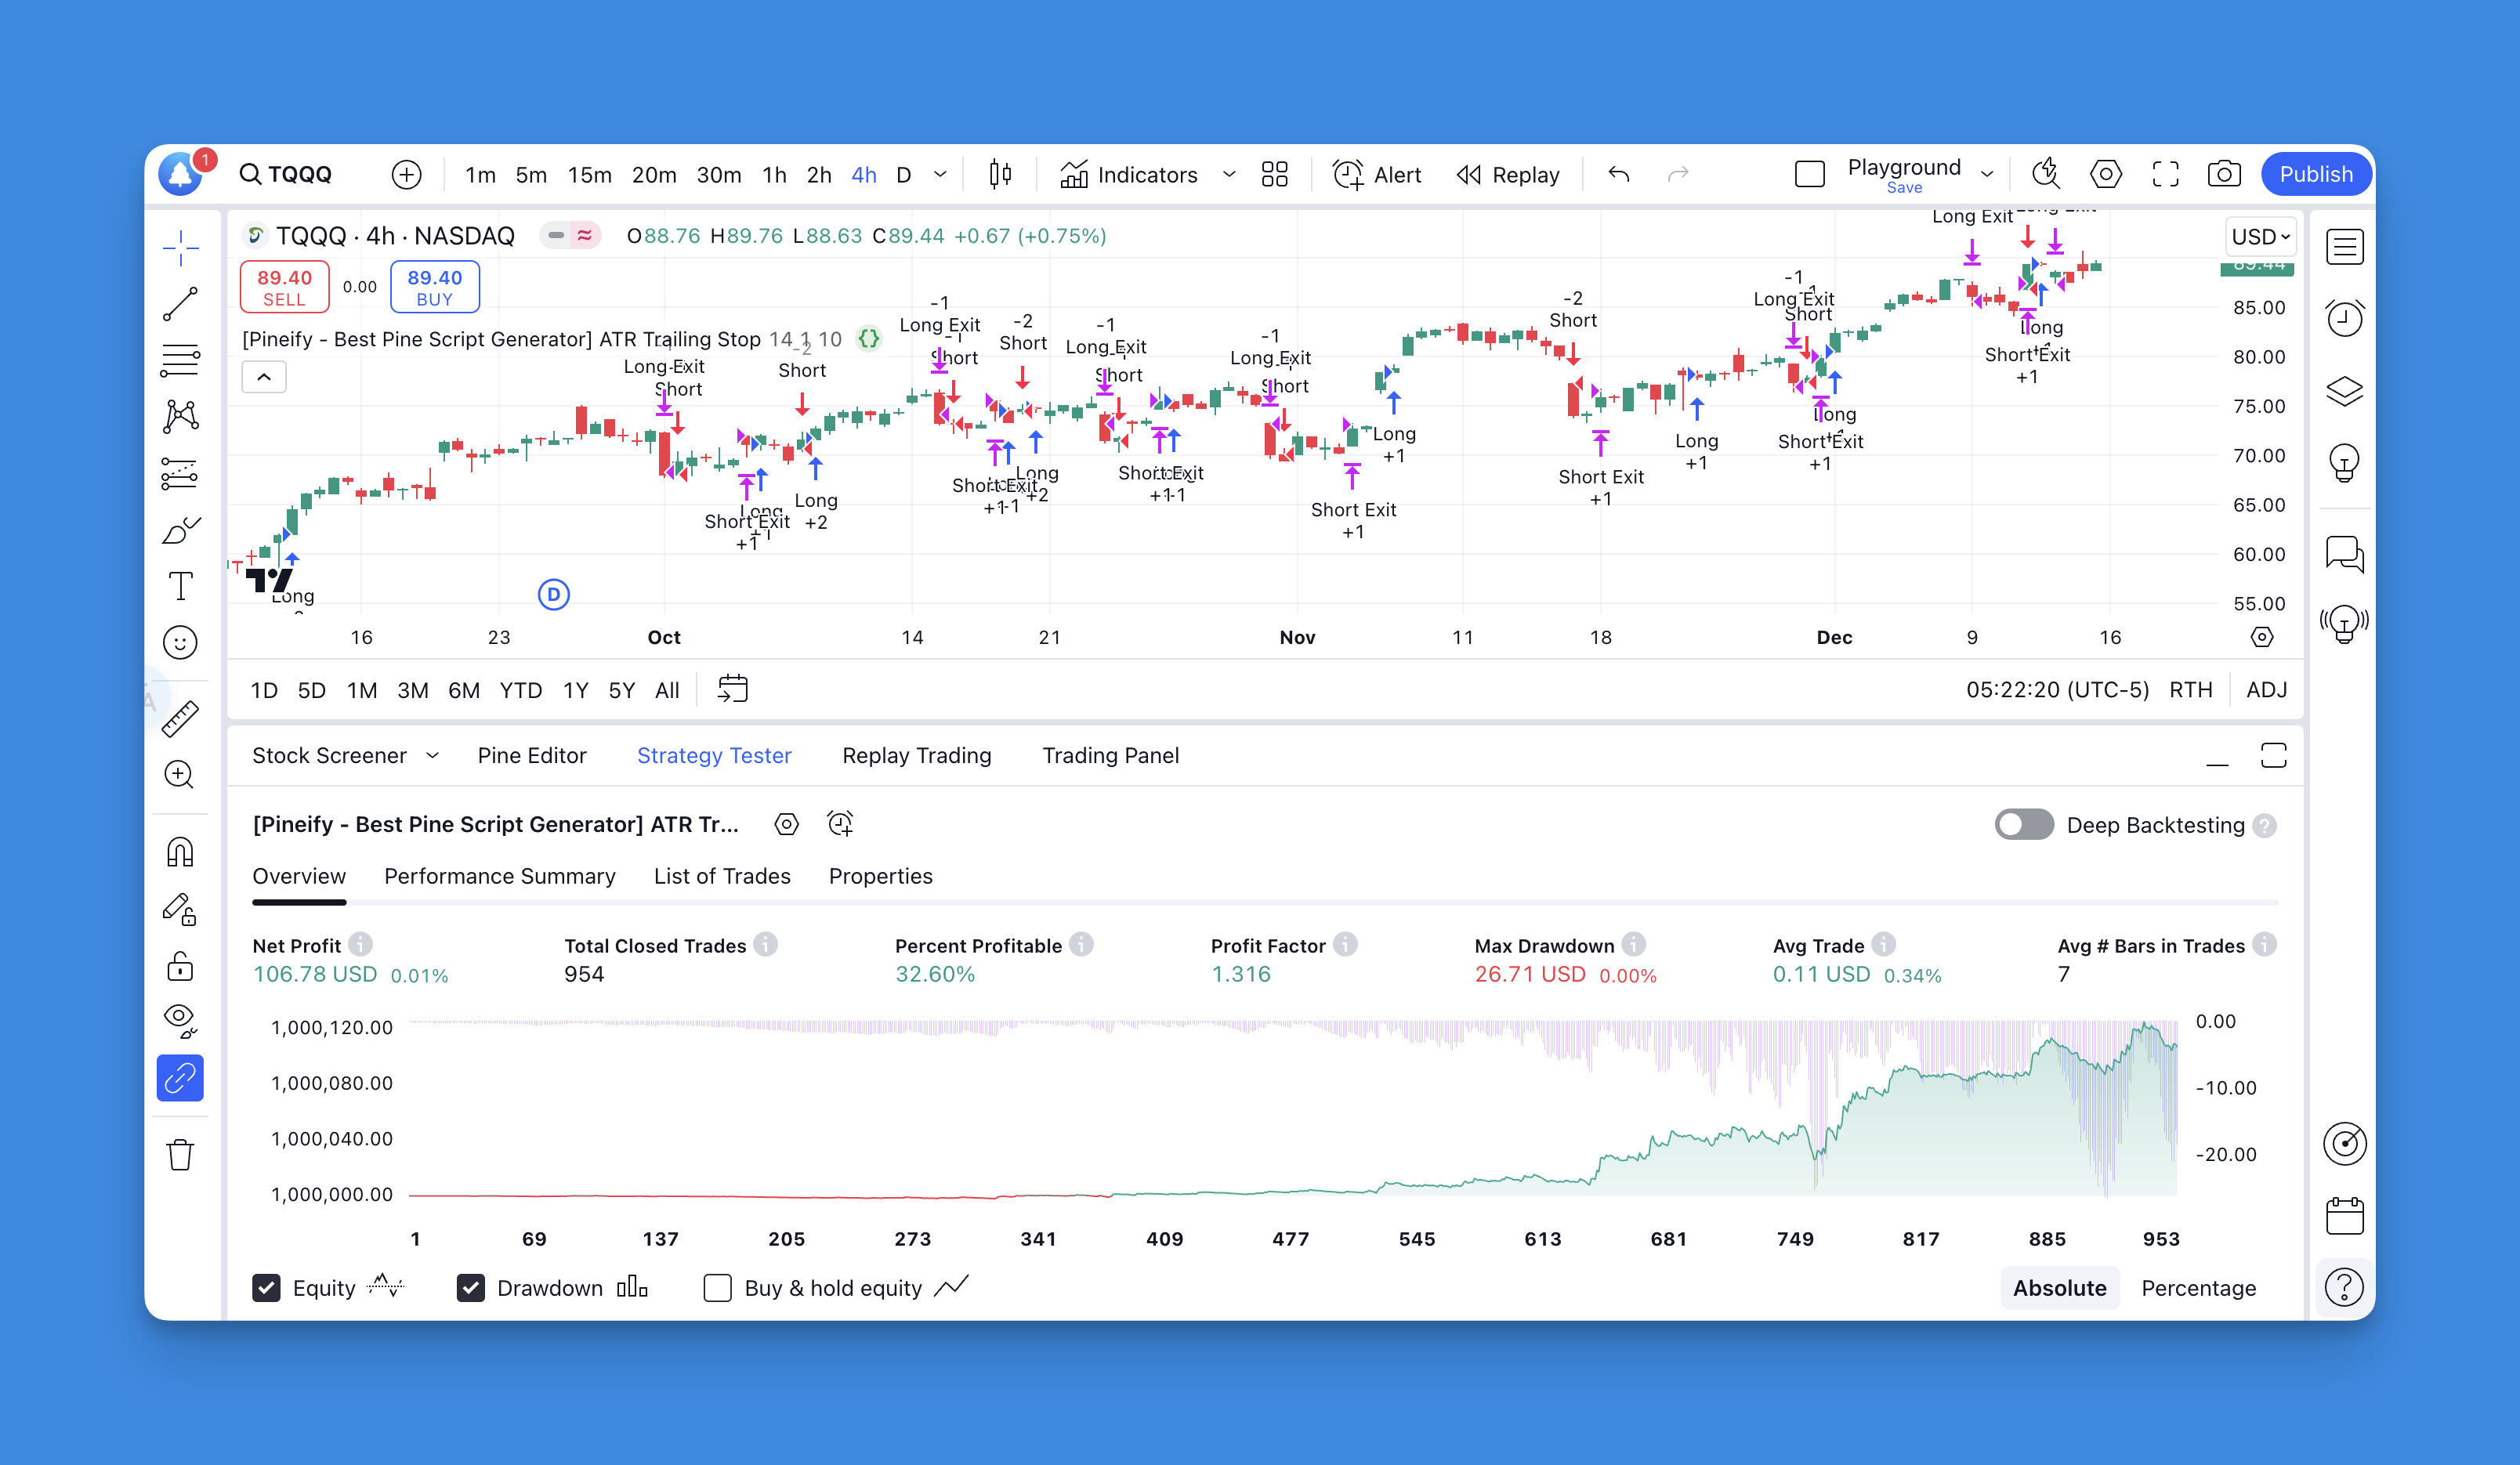The width and height of the screenshot is (2520, 1465).
Task: Select the trend line drawing tool
Action: [180, 304]
